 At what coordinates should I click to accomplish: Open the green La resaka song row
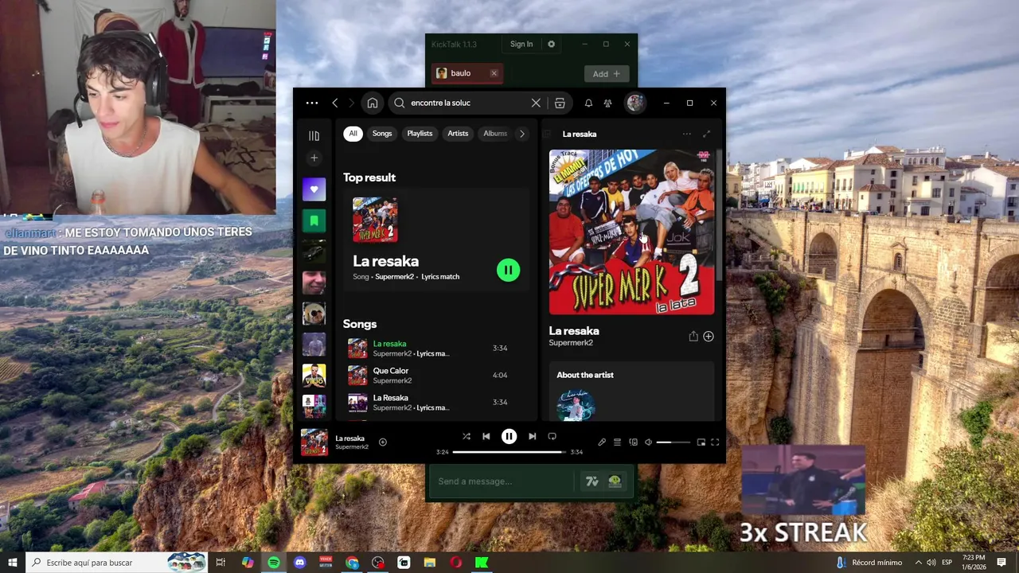[436, 348]
